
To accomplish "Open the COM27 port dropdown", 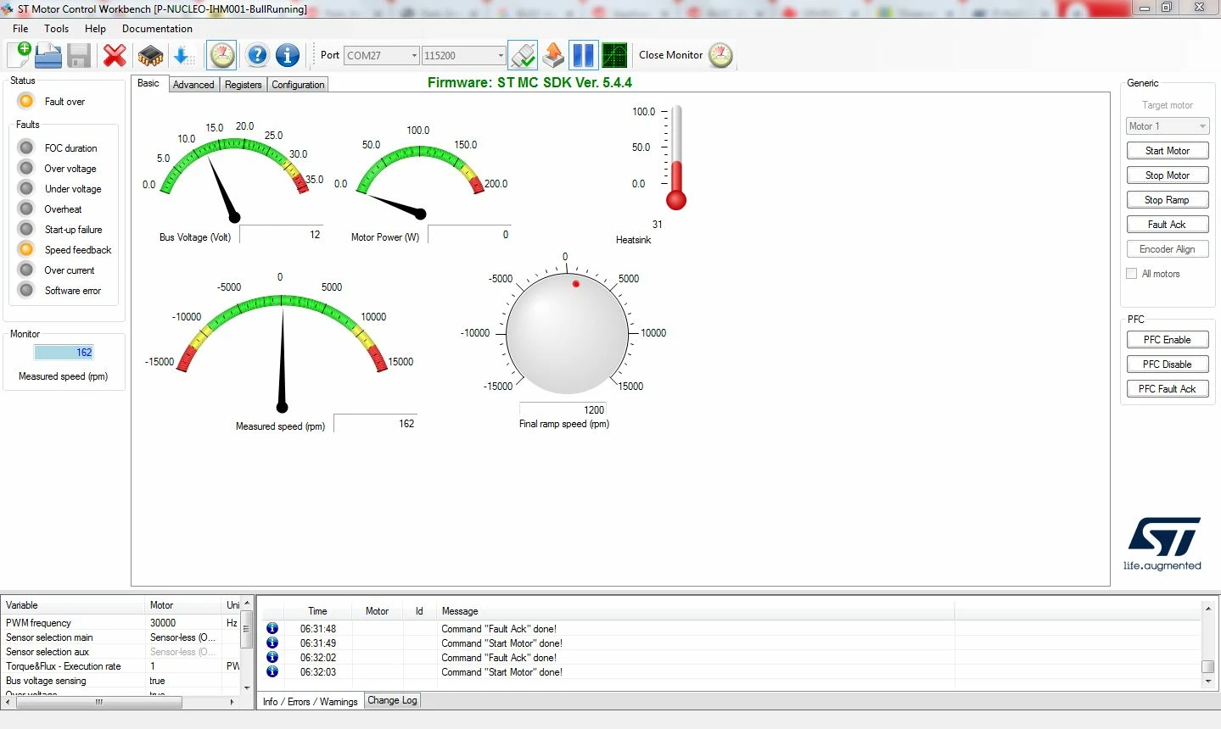I will click(x=382, y=55).
